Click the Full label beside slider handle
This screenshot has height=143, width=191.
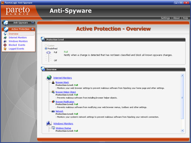pyautogui.click(x=55, y=52)
